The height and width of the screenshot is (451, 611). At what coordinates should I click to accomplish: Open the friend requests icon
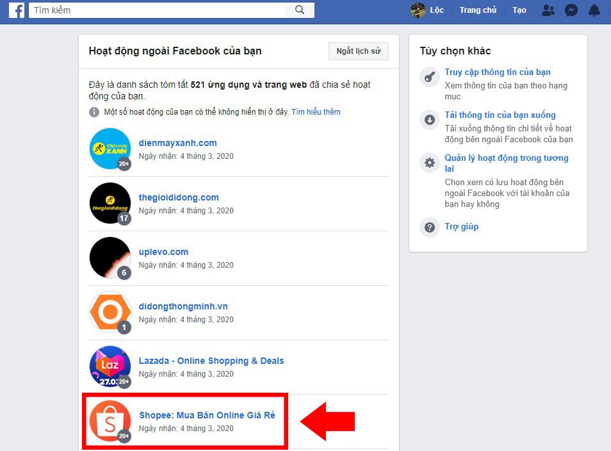[548, 10]
